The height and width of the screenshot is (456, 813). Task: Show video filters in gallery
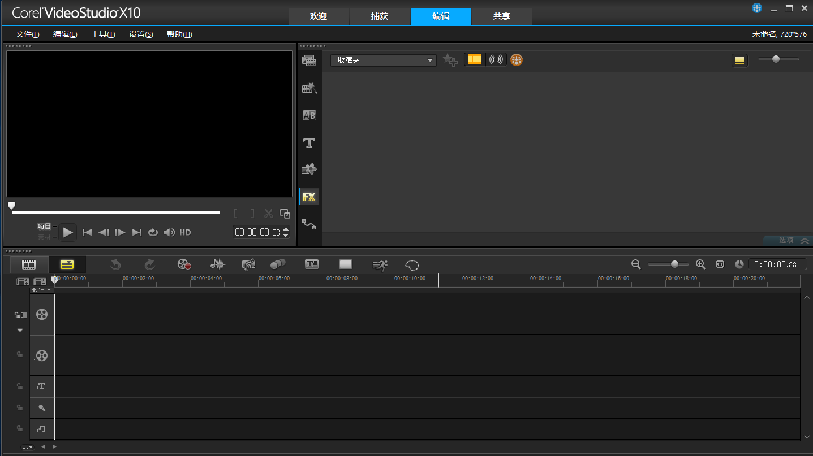click(x=475, y=59)
